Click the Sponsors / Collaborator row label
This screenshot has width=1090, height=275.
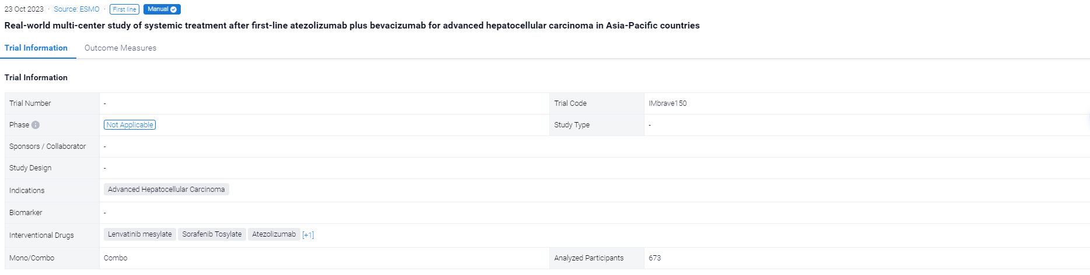pos(47,147)
